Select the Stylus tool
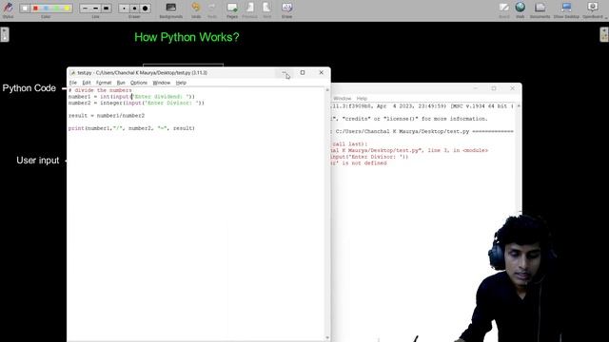Image resolution: width=609 pixels, height=342 pixels. (x=8, y=9)
